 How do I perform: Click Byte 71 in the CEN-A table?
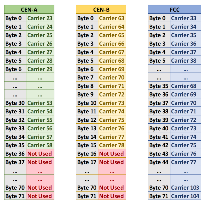click(15, 196)
